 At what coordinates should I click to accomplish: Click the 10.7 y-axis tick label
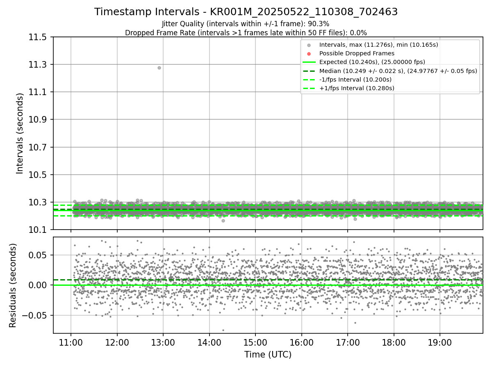pos(39,147)
